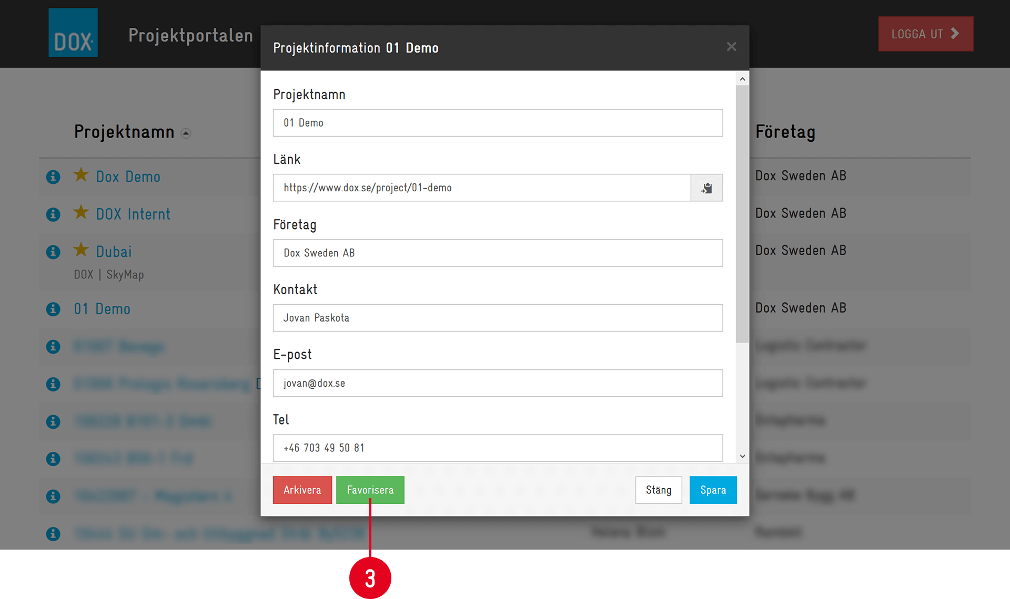
Task: Open the DOX Internt project link
Action: tap(133, 214)
